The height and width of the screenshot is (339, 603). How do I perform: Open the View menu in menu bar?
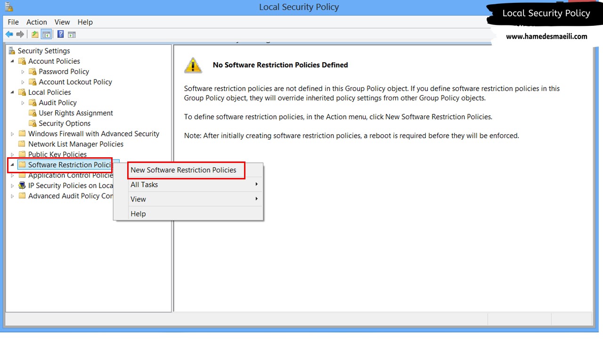point(62,22)
